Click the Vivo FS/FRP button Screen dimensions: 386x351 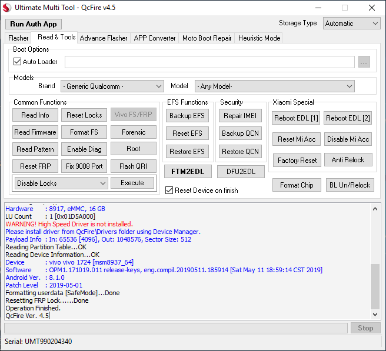tap(134, 115)
